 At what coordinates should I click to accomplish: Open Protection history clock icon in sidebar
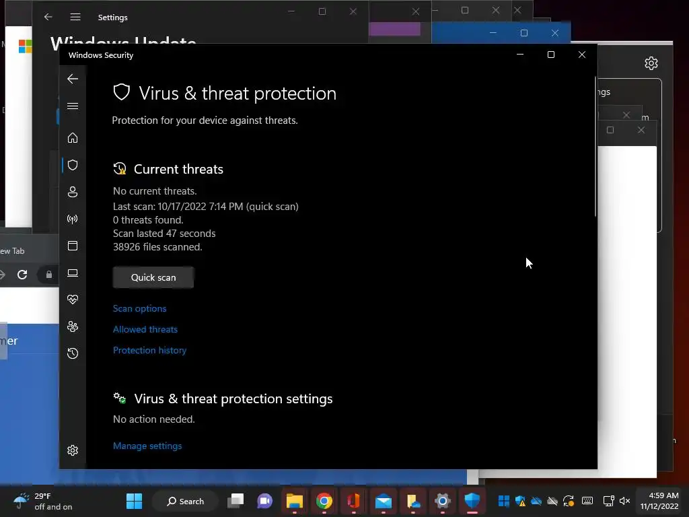(73, 353)
